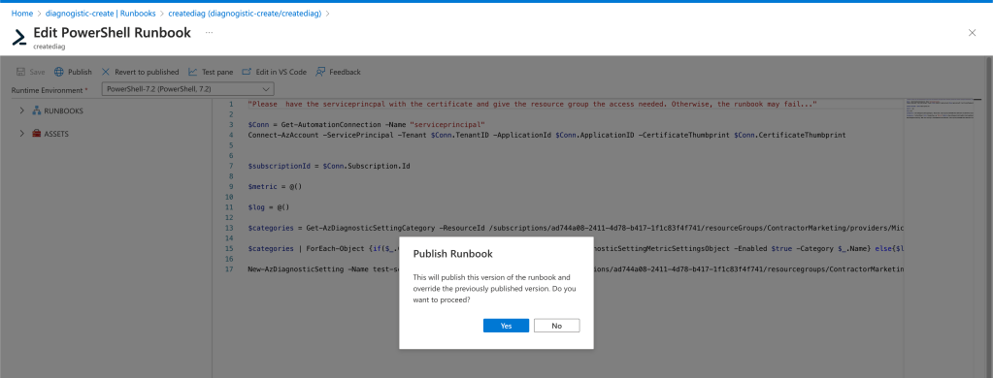Viewport: 993px width, 378px height.
Task: Click the $log = @() line
Action: pyautogui.click(x=269, y=206)
